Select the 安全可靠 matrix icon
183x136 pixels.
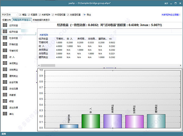tap(5, 82)
